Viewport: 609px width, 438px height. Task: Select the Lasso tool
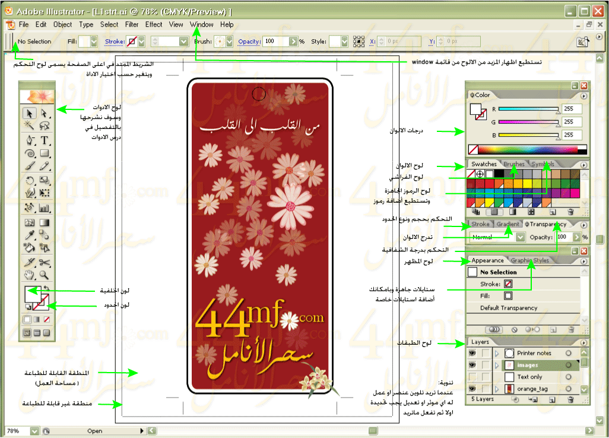[x=45, y=125]
